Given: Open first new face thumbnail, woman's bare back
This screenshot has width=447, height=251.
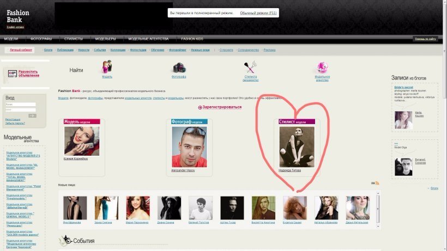Looking at the screenshot, I should pyautogui.click(x=75, y=208).
